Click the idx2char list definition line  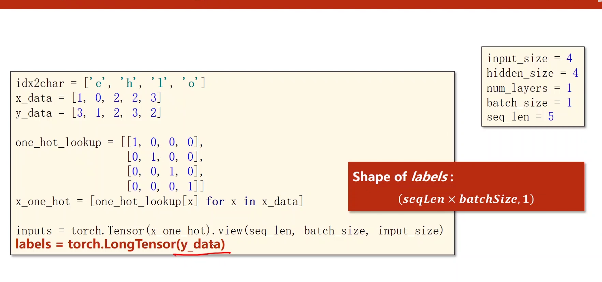[x=111, y=83]
